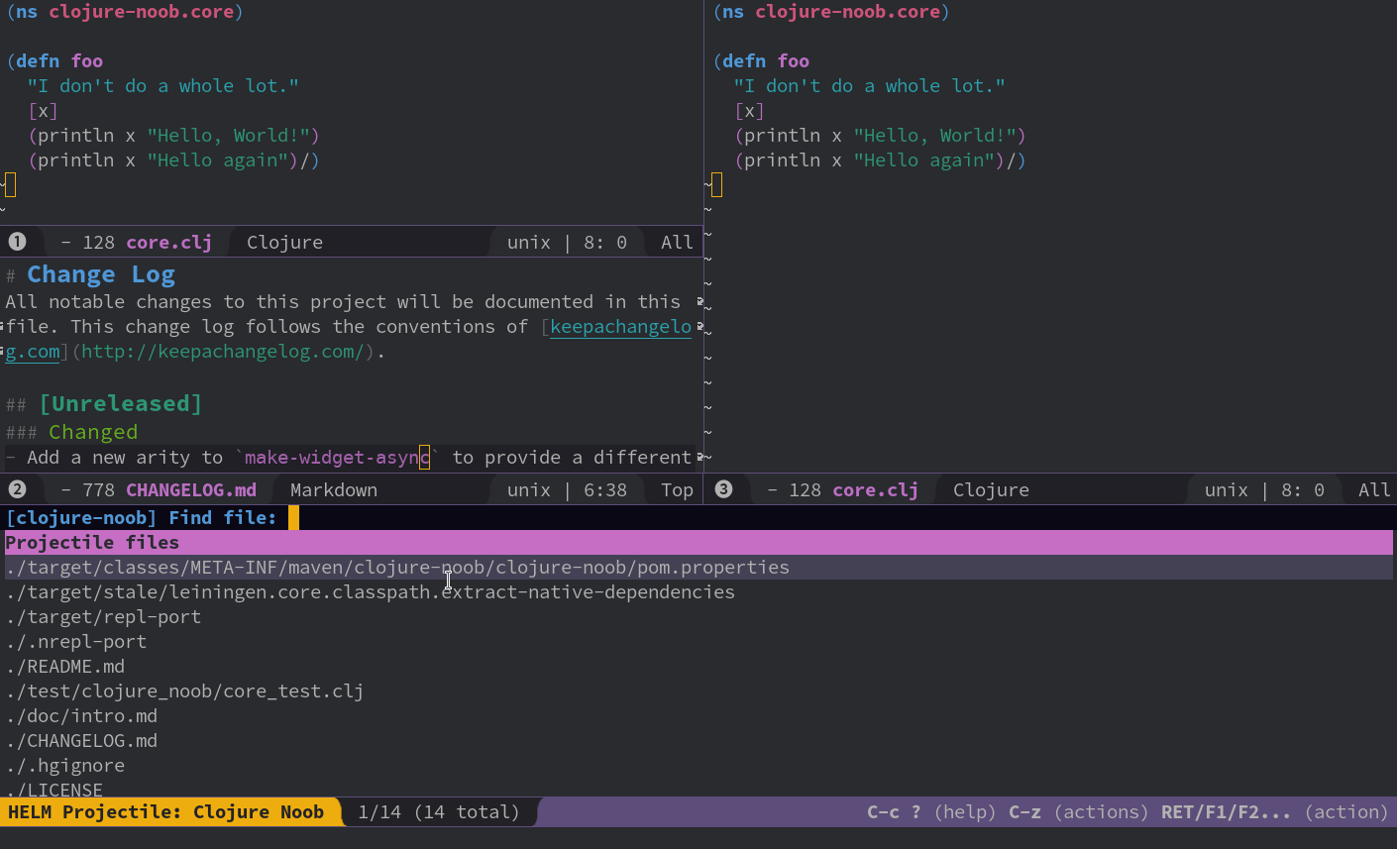Click core.clj buffer name in window 3 modeline
The height and width of the screenshot is (849, 1397).
[x=875, y=490]
